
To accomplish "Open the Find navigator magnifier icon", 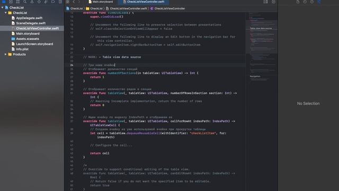I will [x=25, y=2].
